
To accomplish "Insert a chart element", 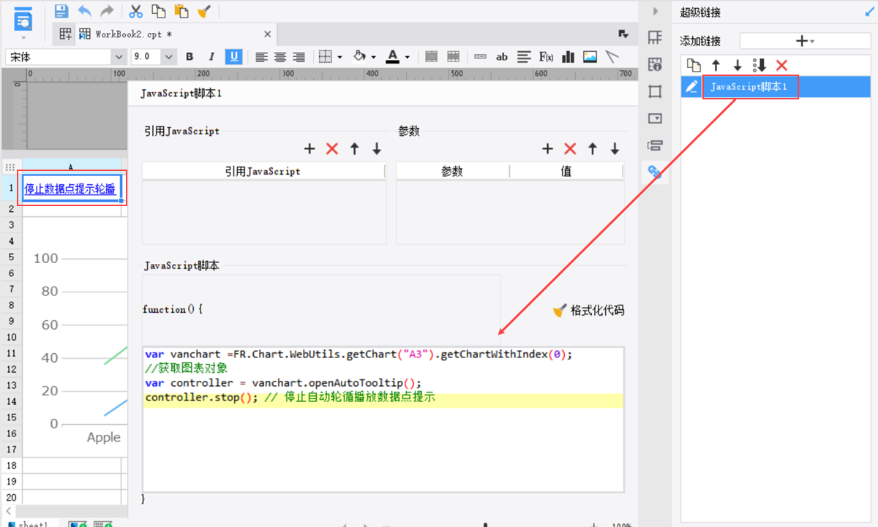I will click(568, 56).
